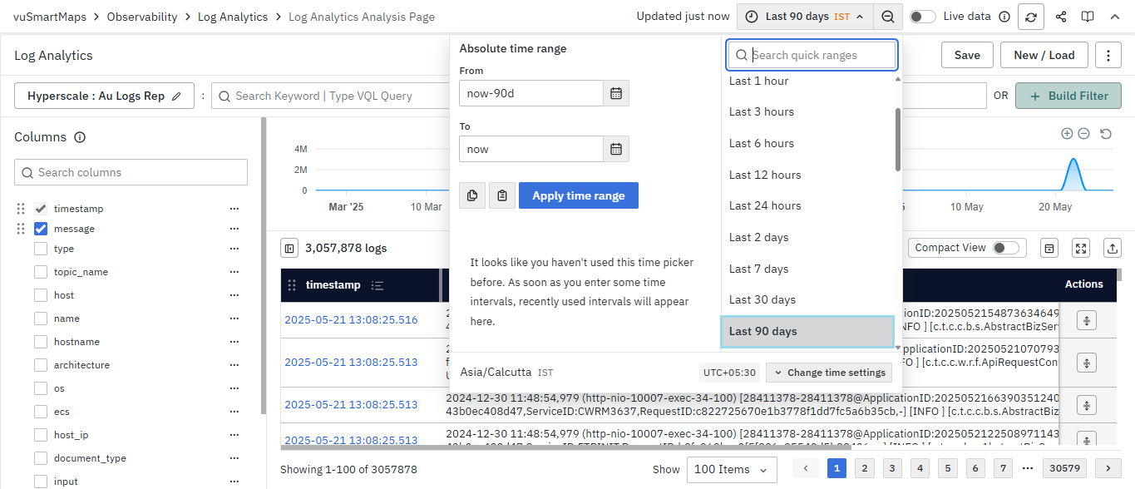Click the zoom out time range icon
The image size is (1135, 489).
point(888,17)
